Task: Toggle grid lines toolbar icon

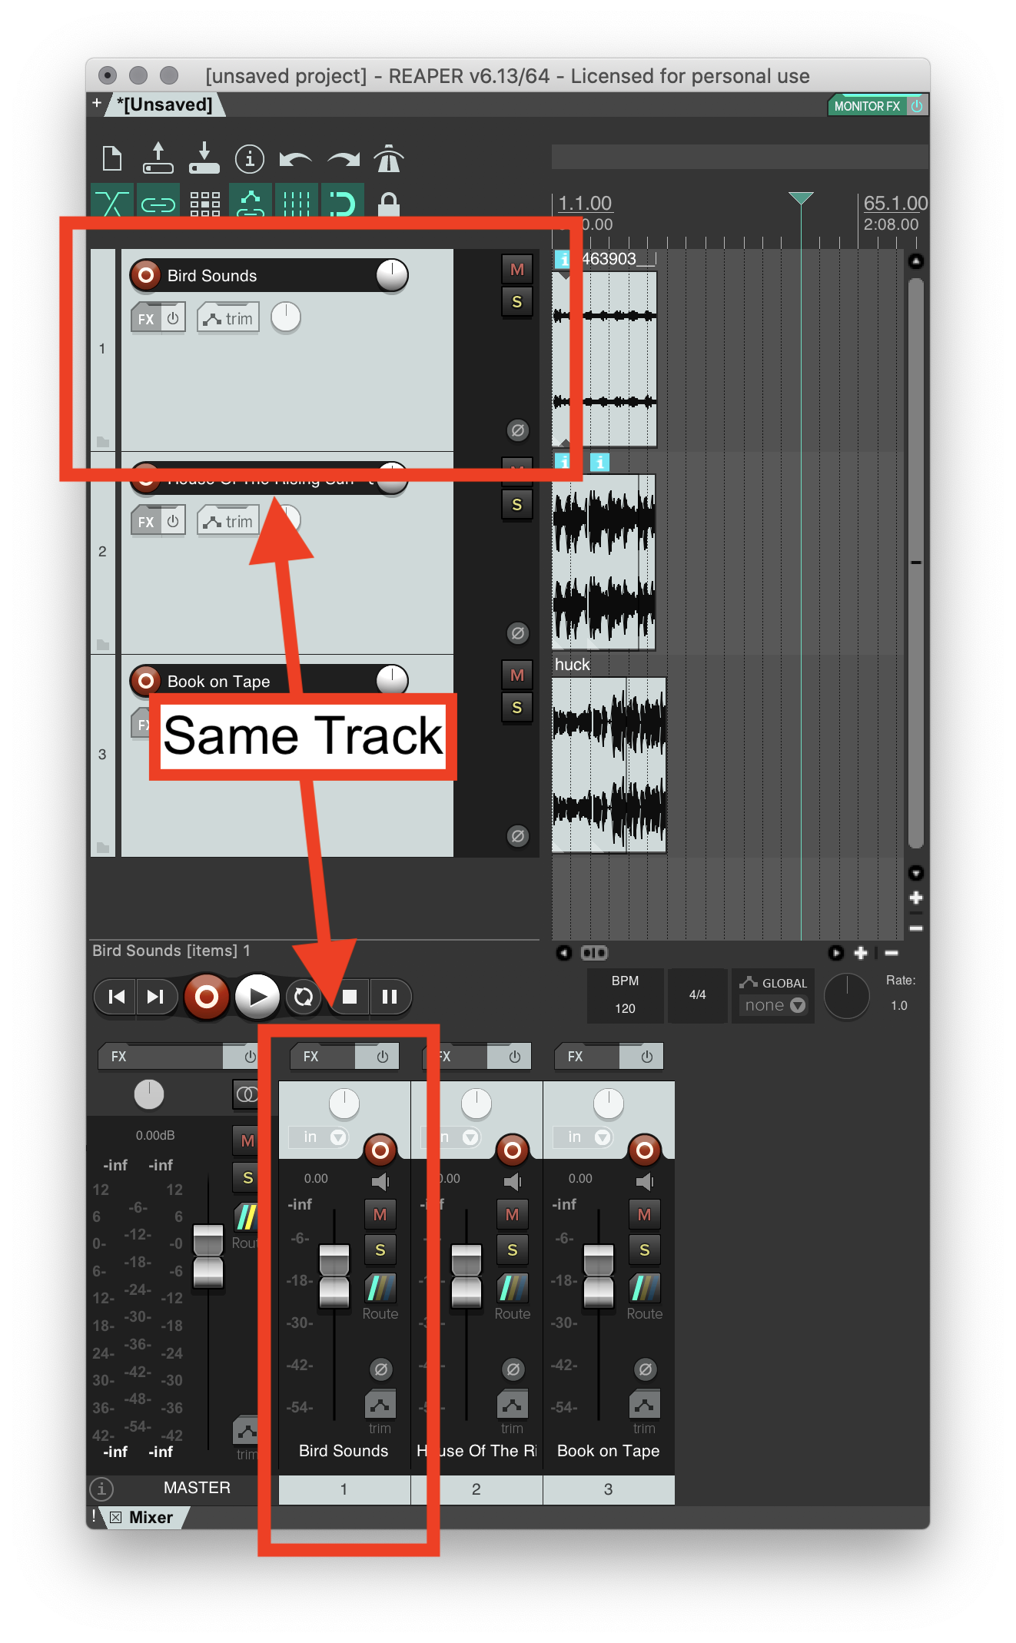Action: point(297,202)
